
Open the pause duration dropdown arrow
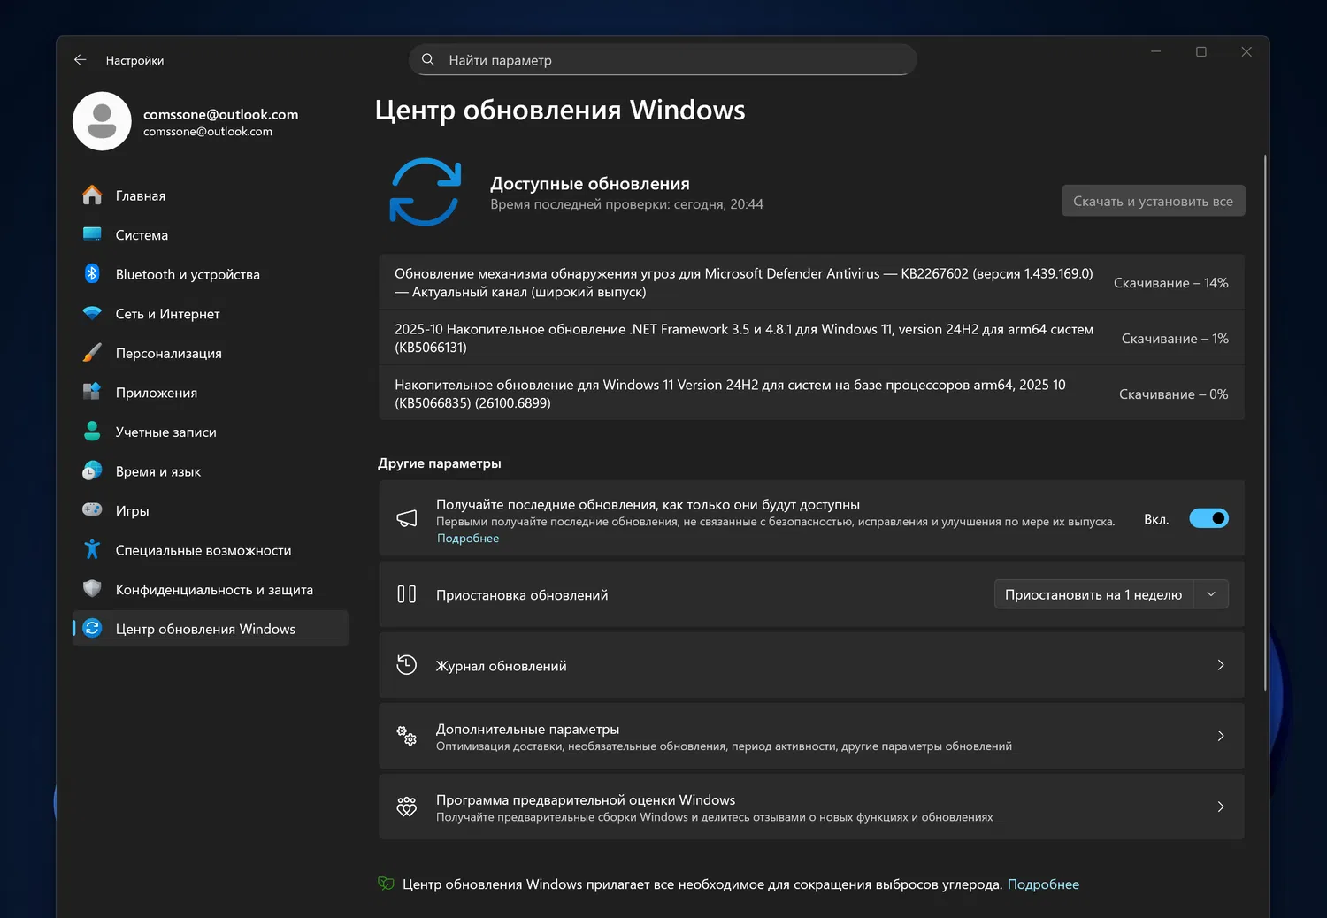[1211, 594]
